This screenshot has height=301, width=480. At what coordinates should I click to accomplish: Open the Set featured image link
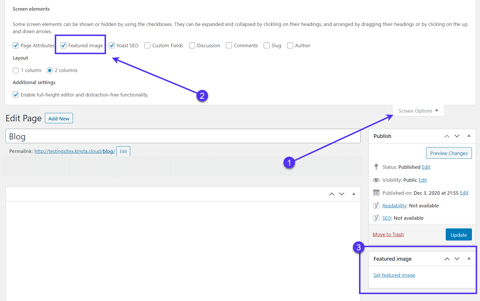(x=394, y=275)
